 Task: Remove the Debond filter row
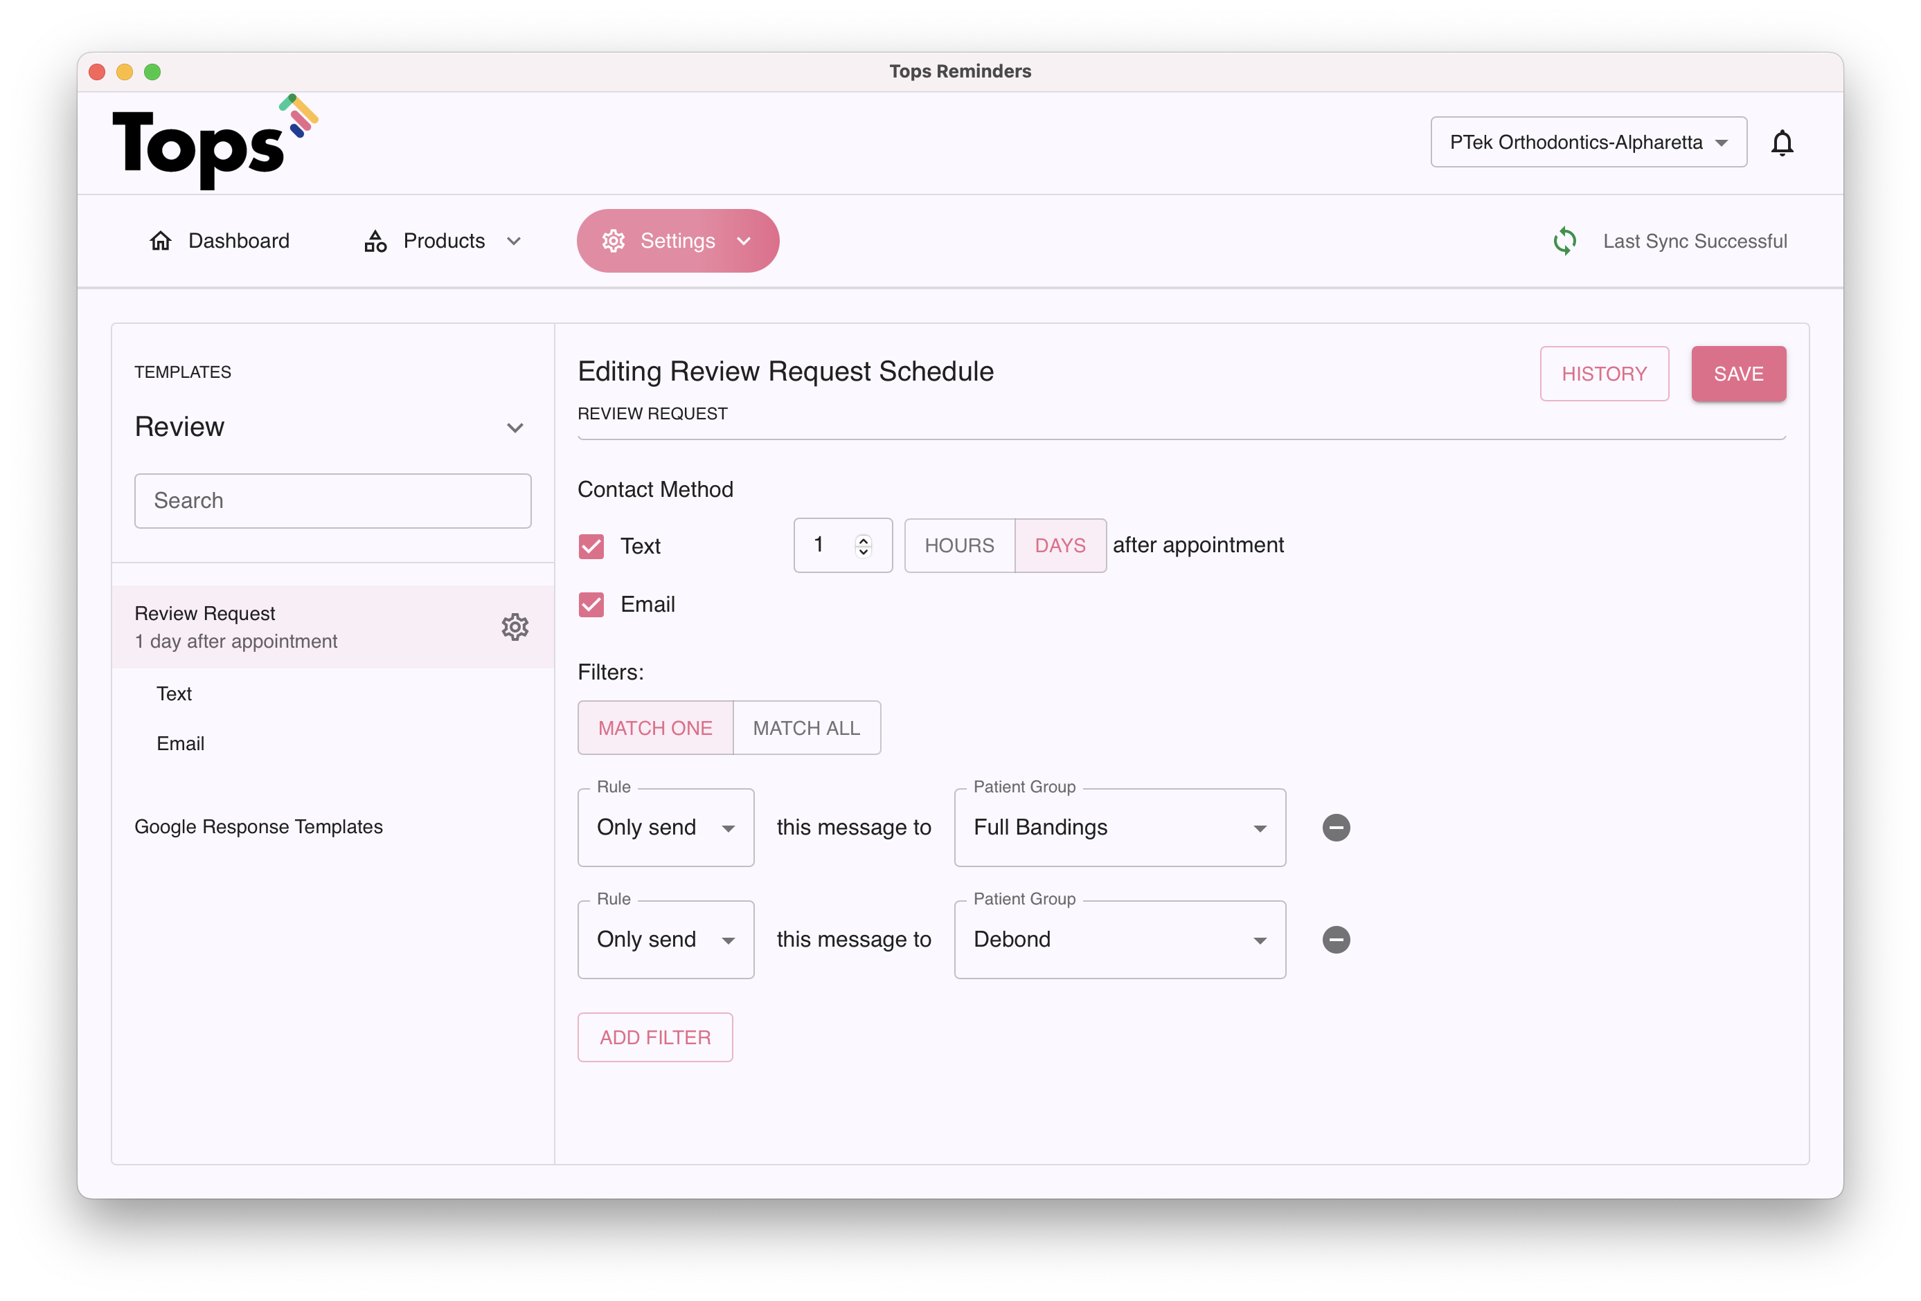coord(1335,940)
